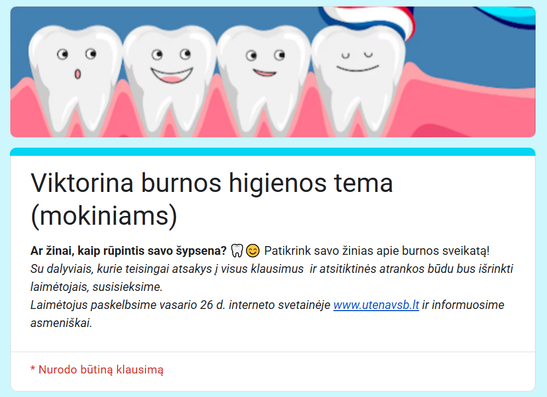
Task: Click the tooth emoji in description
Action: (x=236, y=251)
